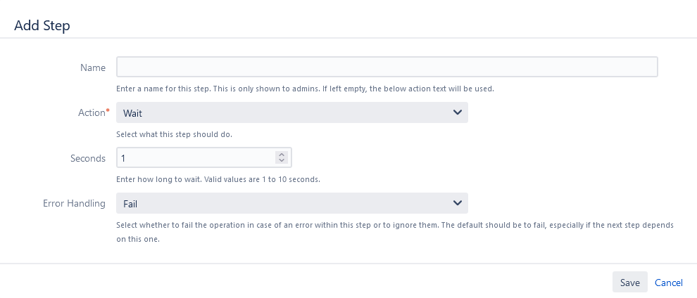Click the Name text field
The image size is (697, 298).
point(387,67)
